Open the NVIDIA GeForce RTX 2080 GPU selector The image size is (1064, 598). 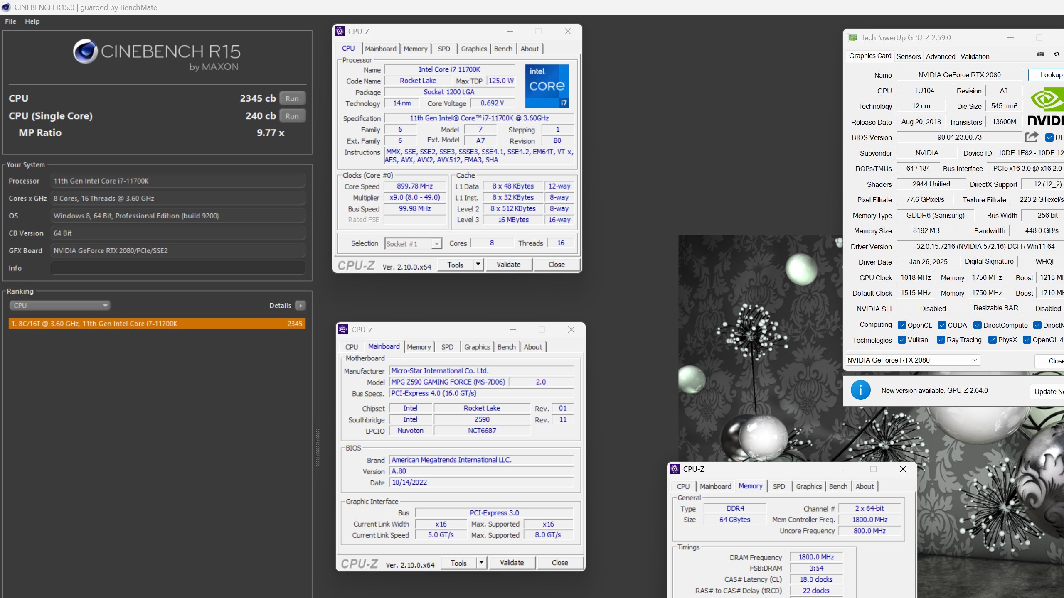(913, 360)
